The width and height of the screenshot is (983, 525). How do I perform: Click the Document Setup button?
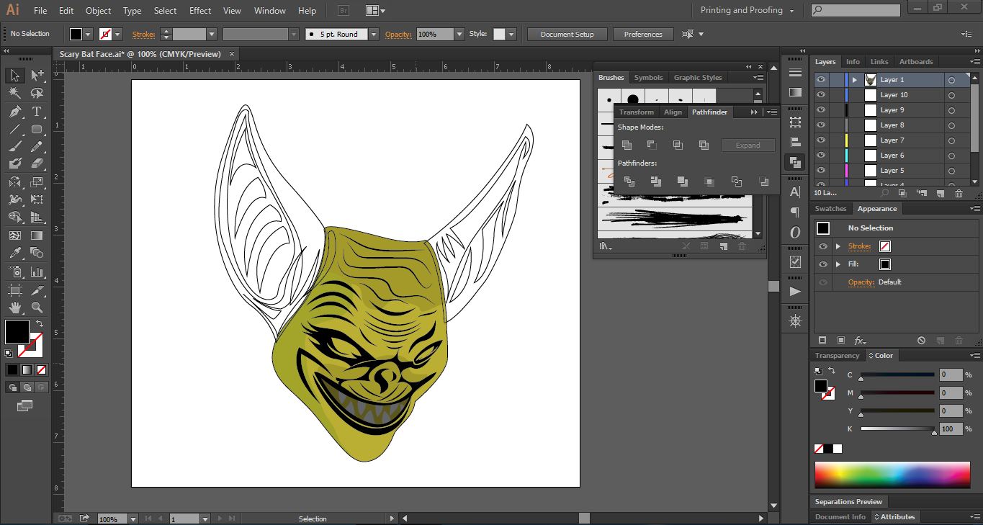(567, 35)
